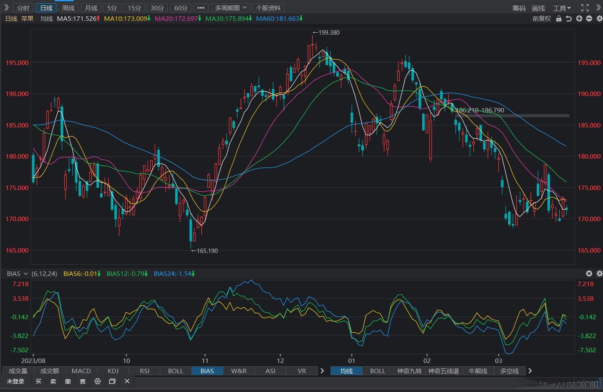The height and width of the screenshot is (392, 603).
Task: Click the 卖 sell button
Action: 53,381
